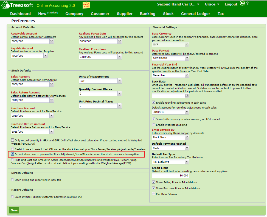Uncheck the negative stock balance restriction

[x=12, y=154]
